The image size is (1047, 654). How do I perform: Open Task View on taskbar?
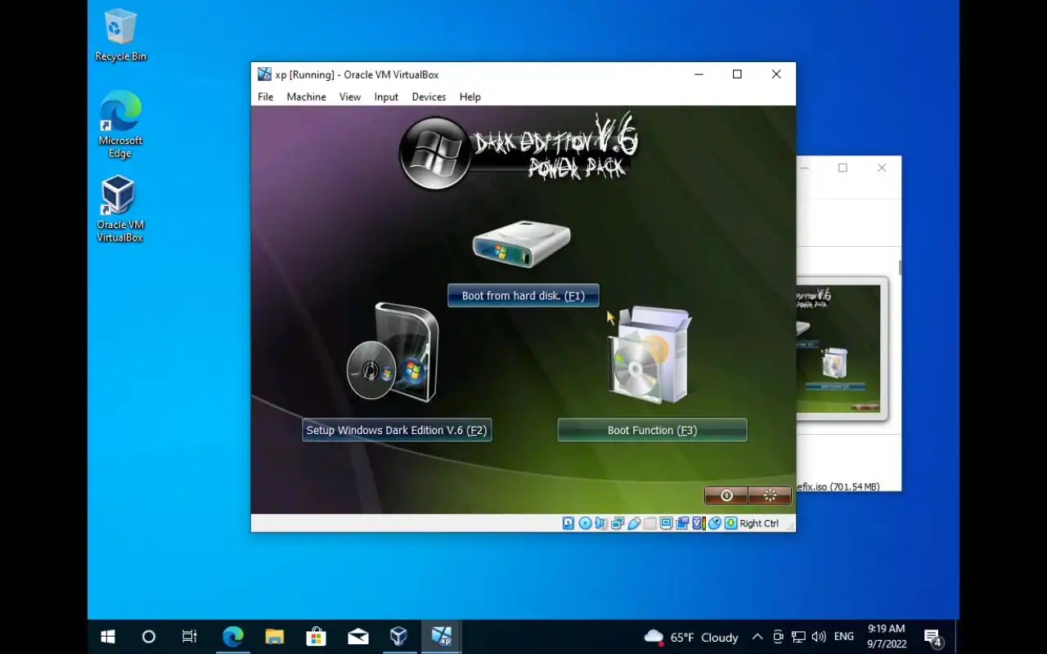(x=190, y=637)
